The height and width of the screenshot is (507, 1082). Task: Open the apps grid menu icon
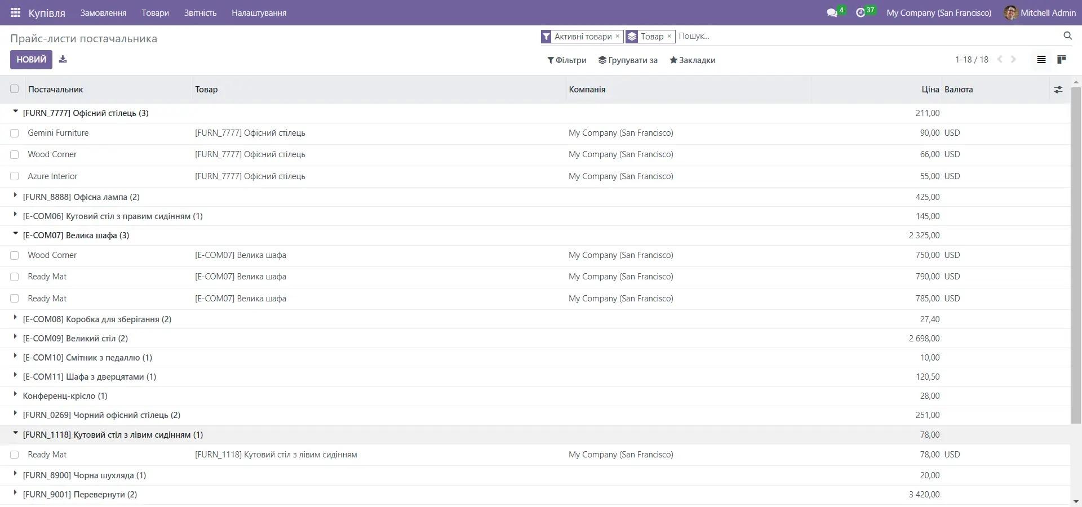point(15,12)
